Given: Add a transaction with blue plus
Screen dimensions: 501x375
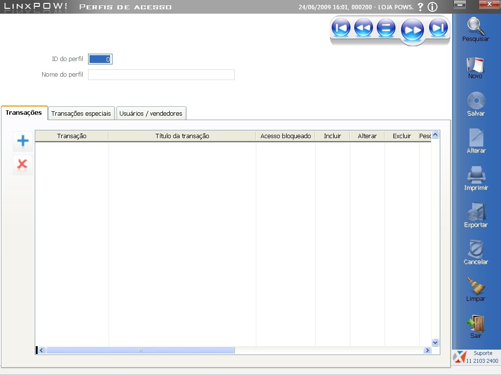Looking at the screenshot, I should (x=23, y=141).
